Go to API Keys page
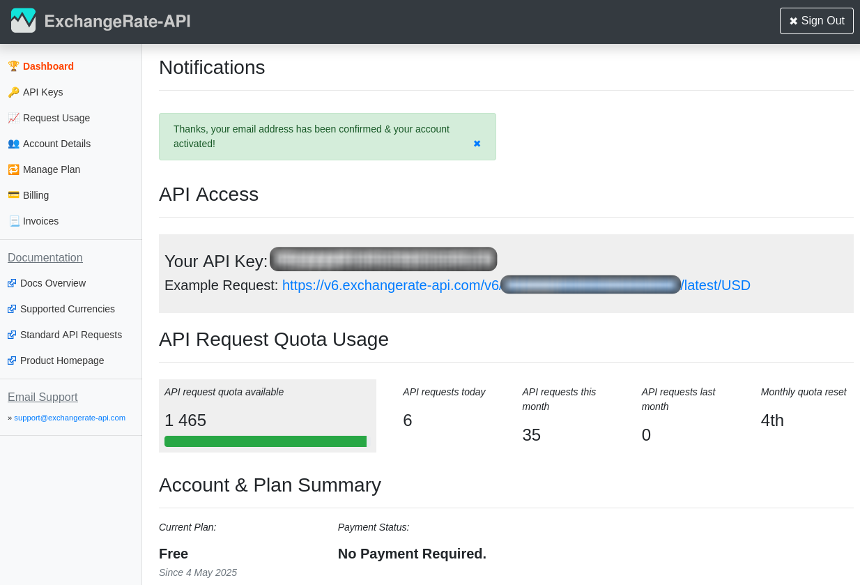The image size is (860, 585). 43,92
